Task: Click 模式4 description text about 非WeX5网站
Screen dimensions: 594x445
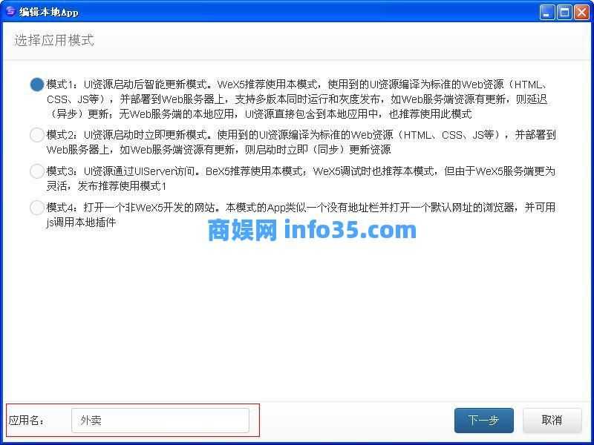Action: tap(301, 214)
